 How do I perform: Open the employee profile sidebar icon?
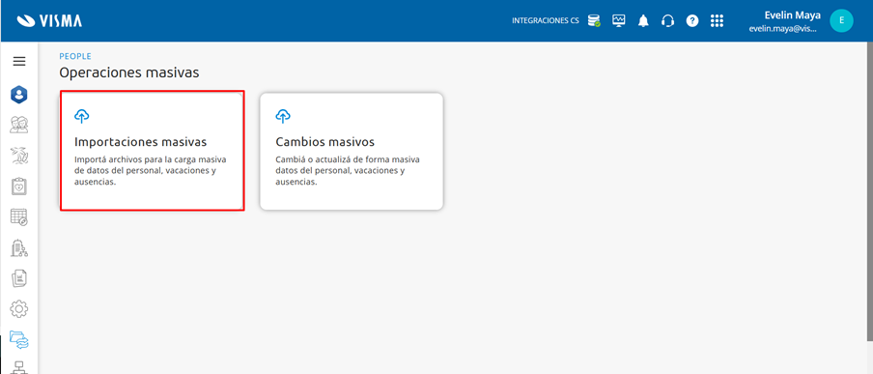click(19, 94)
